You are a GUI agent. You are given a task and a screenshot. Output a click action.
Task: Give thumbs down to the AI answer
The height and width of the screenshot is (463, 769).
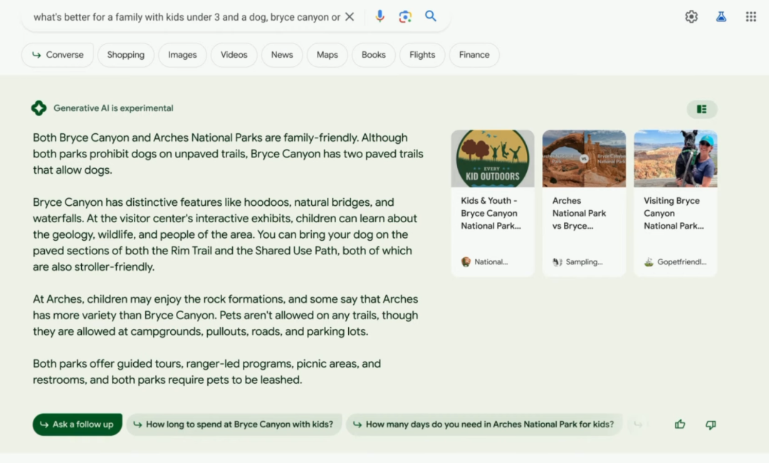click(x=711, y=425)
